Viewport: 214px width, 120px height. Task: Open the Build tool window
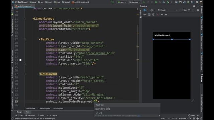pos(41,115)
